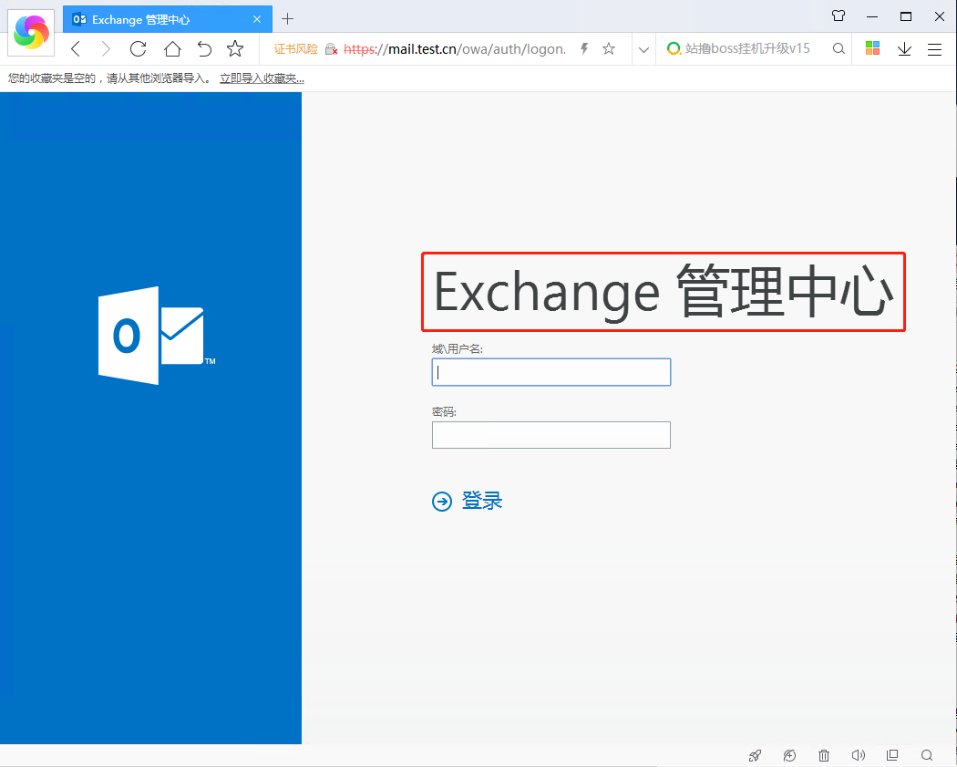The image size is (957, 767).
Task: Click the circled arrow login icon
Action: click(x=442, y=502)
